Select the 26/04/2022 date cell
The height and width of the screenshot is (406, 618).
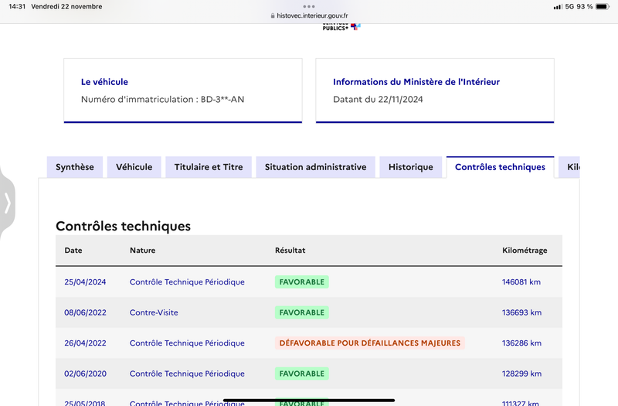pyautogui.click(x=85, y=343)
